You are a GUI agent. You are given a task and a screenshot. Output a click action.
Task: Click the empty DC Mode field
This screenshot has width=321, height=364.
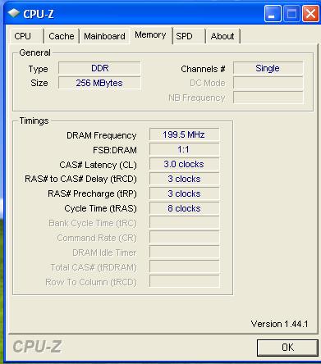pos(268,83)
